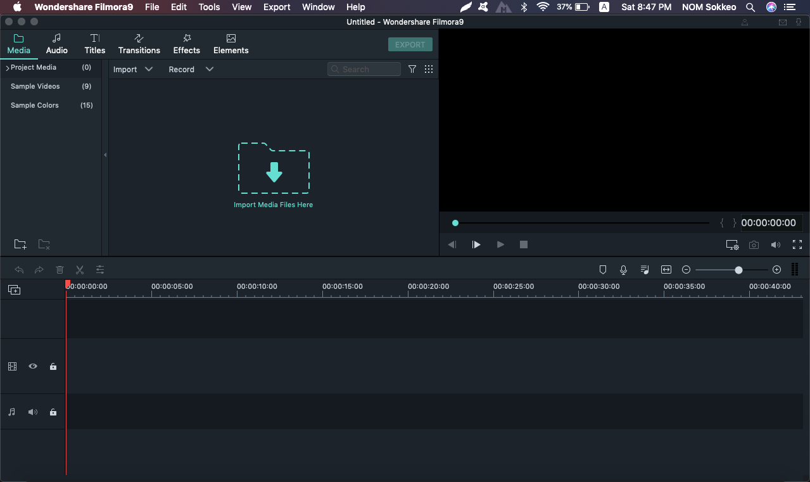
Task: Open the Export menu
Action: point(277,7)
